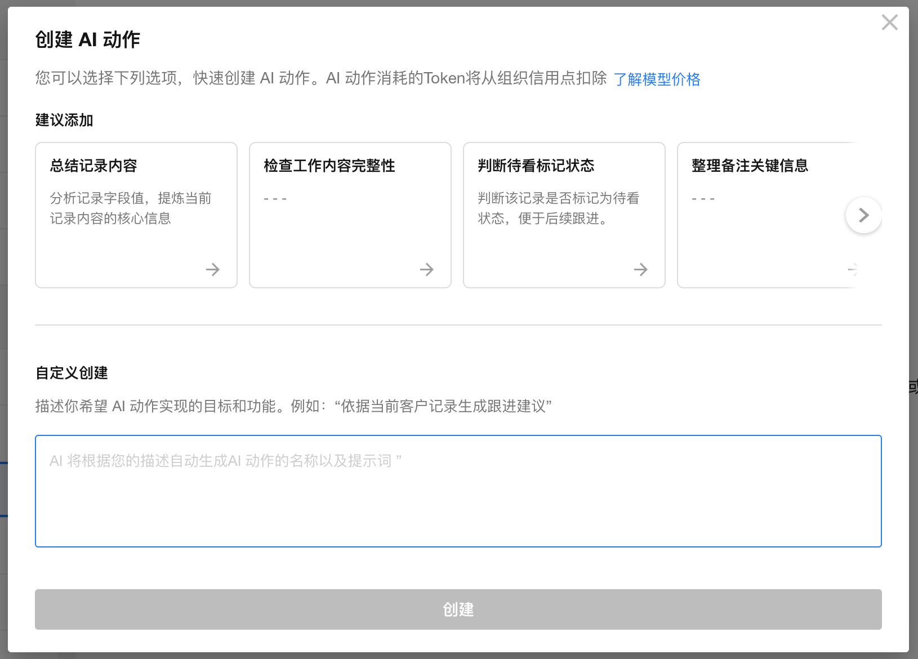Image resolution: width=918 pixels, height=659 pixels.
Task: Click the description text in 判断待看标记状态 card
Action: 558,208
